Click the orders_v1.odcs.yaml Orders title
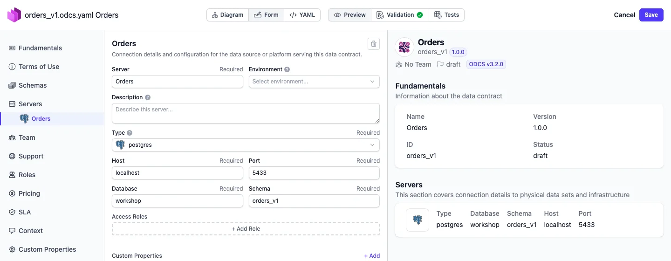The image size is (671, 261). pyautogui.click(x=71, y=15)
